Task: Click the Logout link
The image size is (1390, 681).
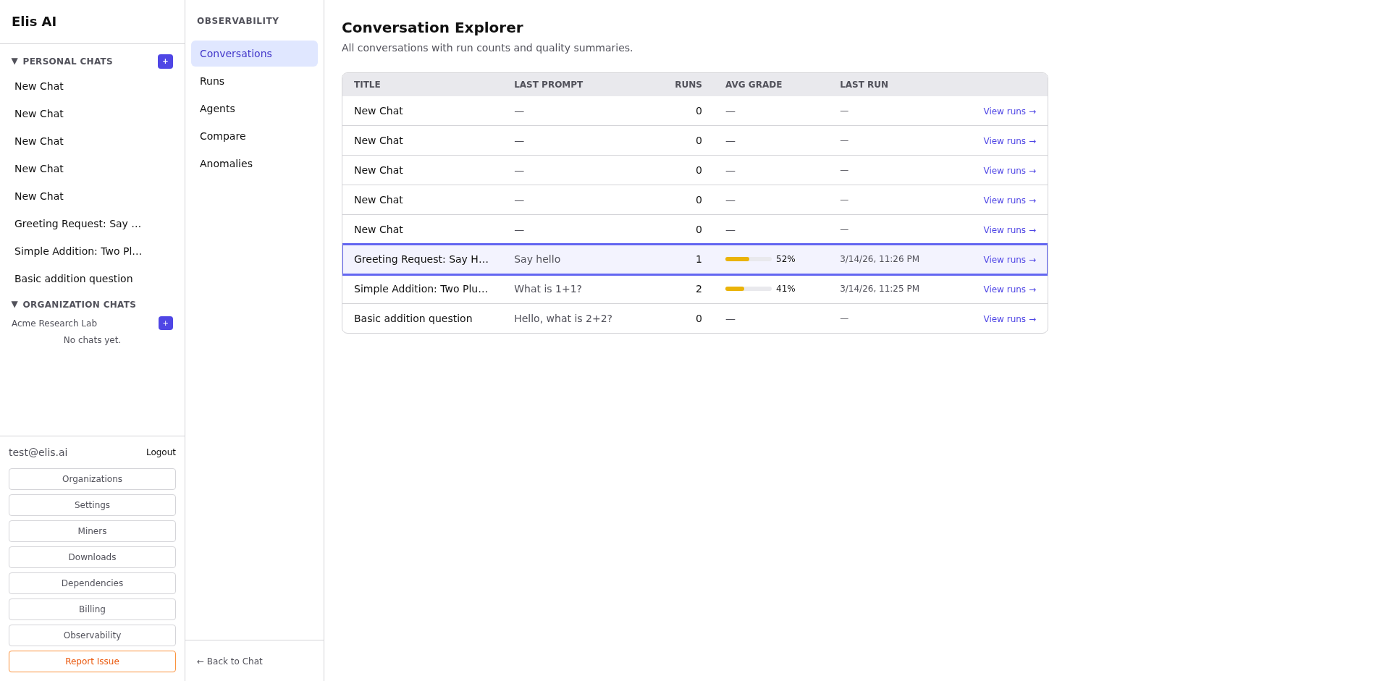Action: pyautogui.click(x=161, y=452)
